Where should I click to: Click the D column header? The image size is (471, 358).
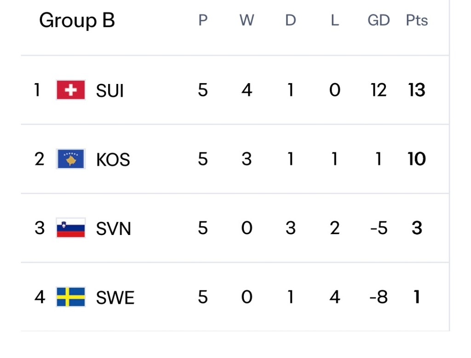290,21
